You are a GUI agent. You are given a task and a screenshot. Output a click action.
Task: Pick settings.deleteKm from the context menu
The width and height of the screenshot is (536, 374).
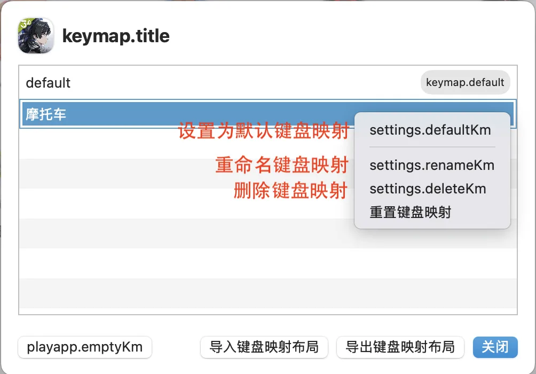pos(428,189)
